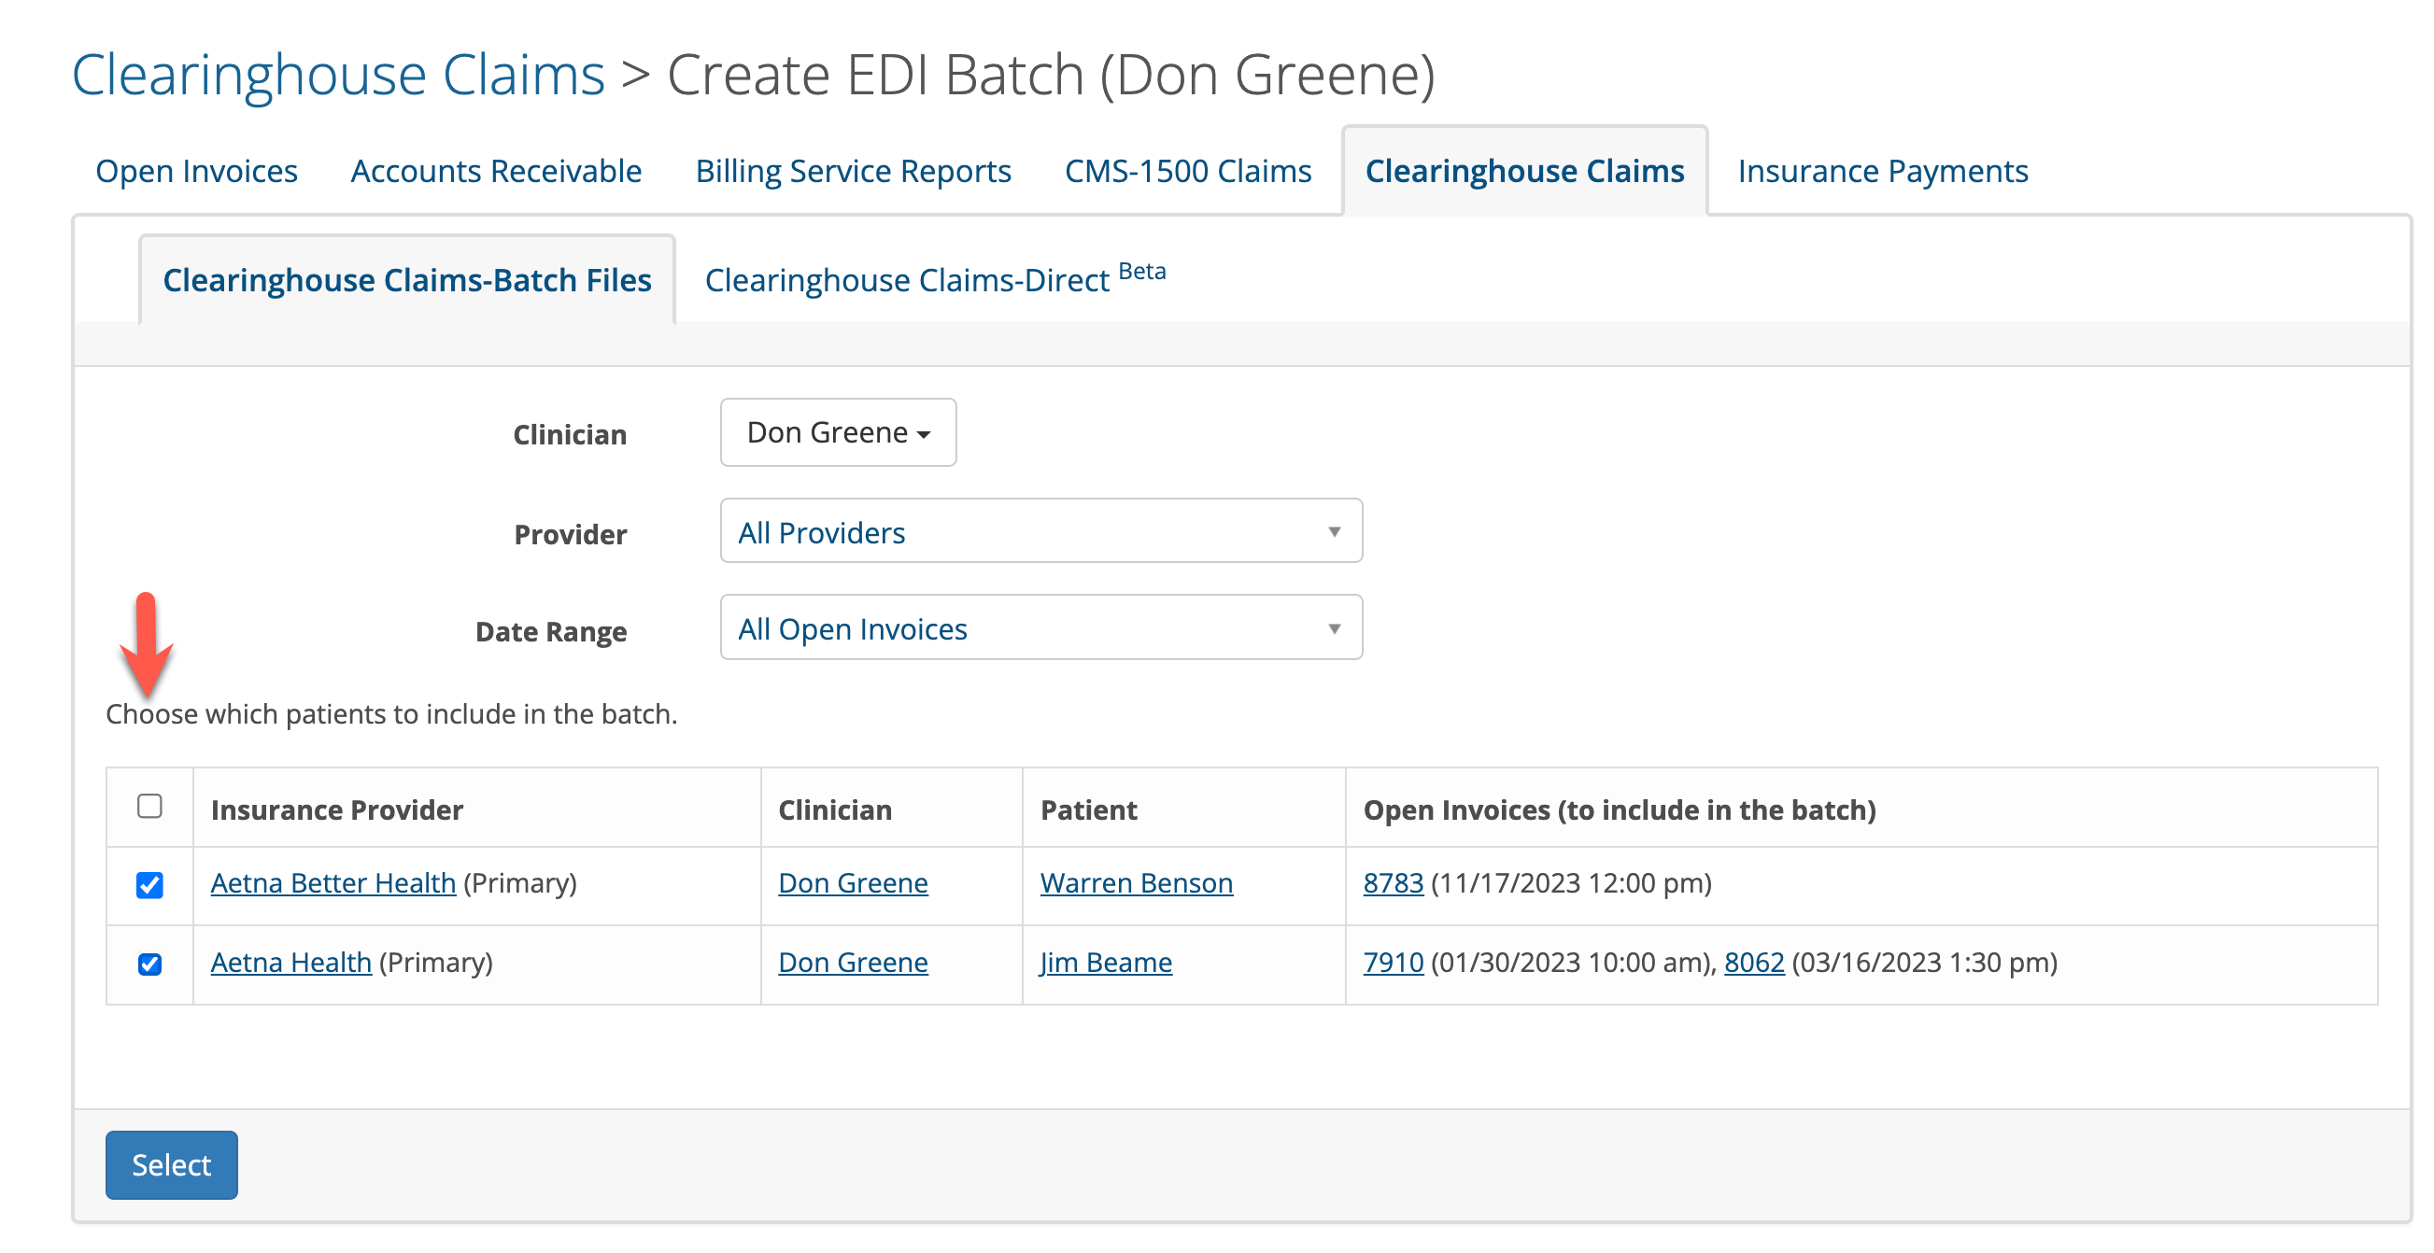Toggle the select-all patients header checkbox
The width and height of the screenshot is (2434, 1253).
tap(149, 807)
